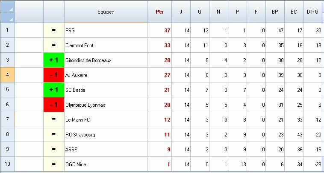Select row header number 10
This screenshot has height=173, width=324.
7,164
